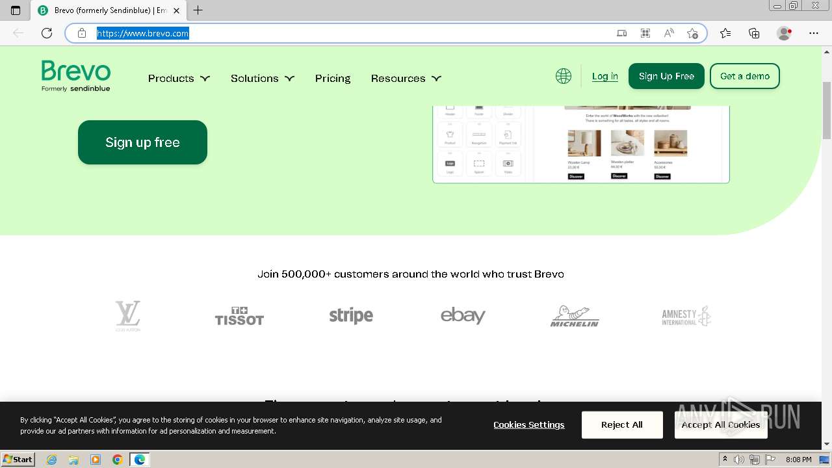
Task: Reload the Brevo page
Action: (x=47, y=33)
